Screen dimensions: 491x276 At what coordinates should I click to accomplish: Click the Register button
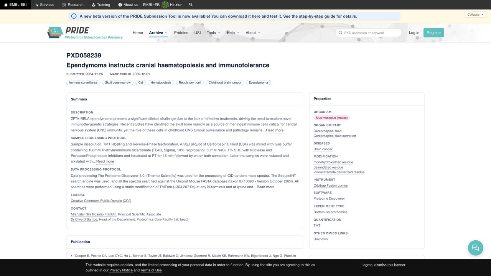pyautogui.click(x=434, y=33)
